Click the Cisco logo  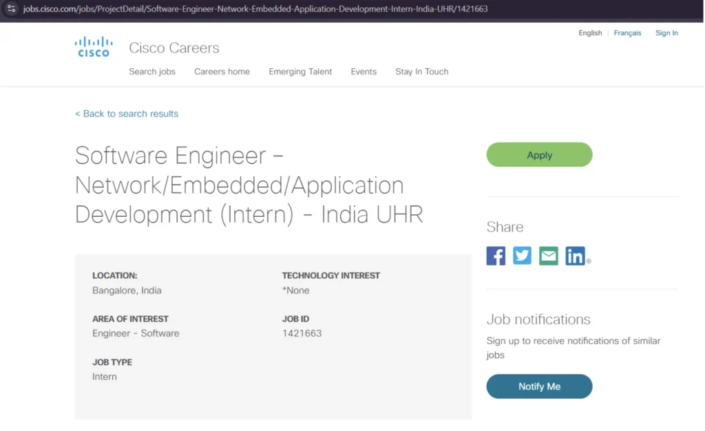(94, 47)
